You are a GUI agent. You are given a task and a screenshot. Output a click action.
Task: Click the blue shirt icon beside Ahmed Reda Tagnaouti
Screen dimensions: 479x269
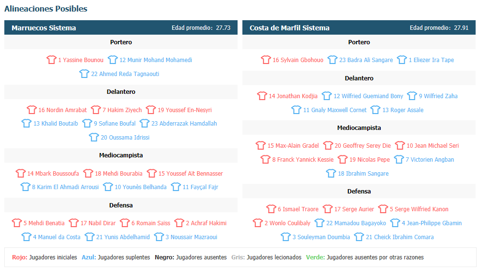pos(84,74)
